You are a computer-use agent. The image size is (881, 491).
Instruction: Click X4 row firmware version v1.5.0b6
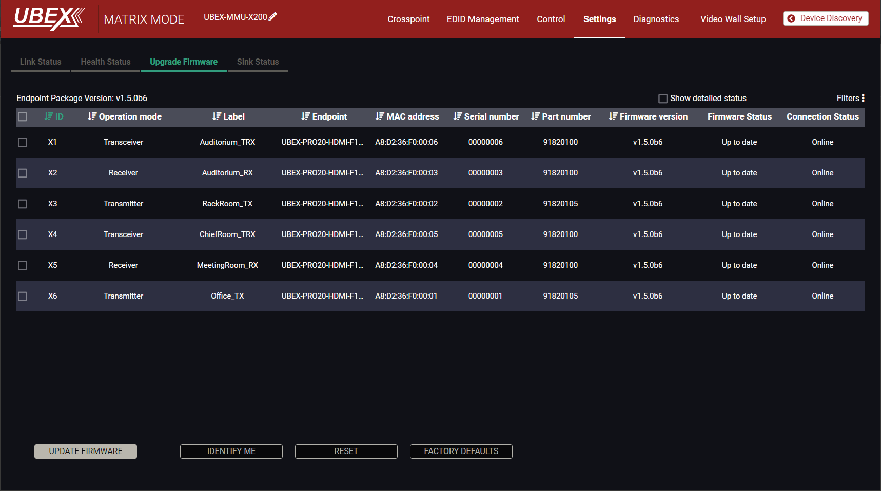coord(648,234)
